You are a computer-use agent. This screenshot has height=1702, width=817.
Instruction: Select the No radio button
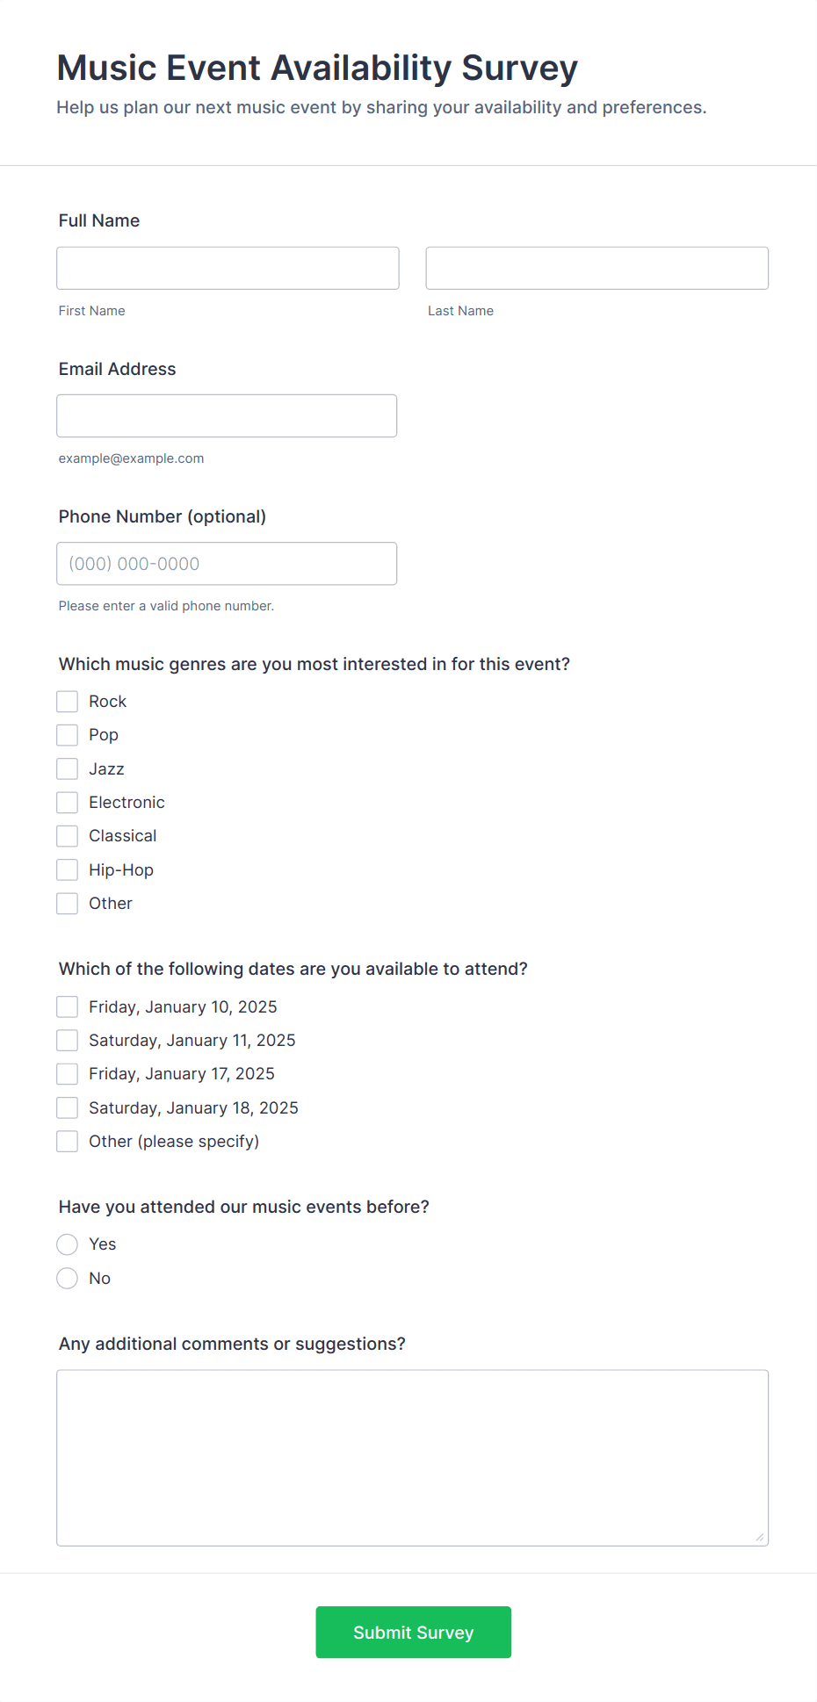coord(68,1279)
